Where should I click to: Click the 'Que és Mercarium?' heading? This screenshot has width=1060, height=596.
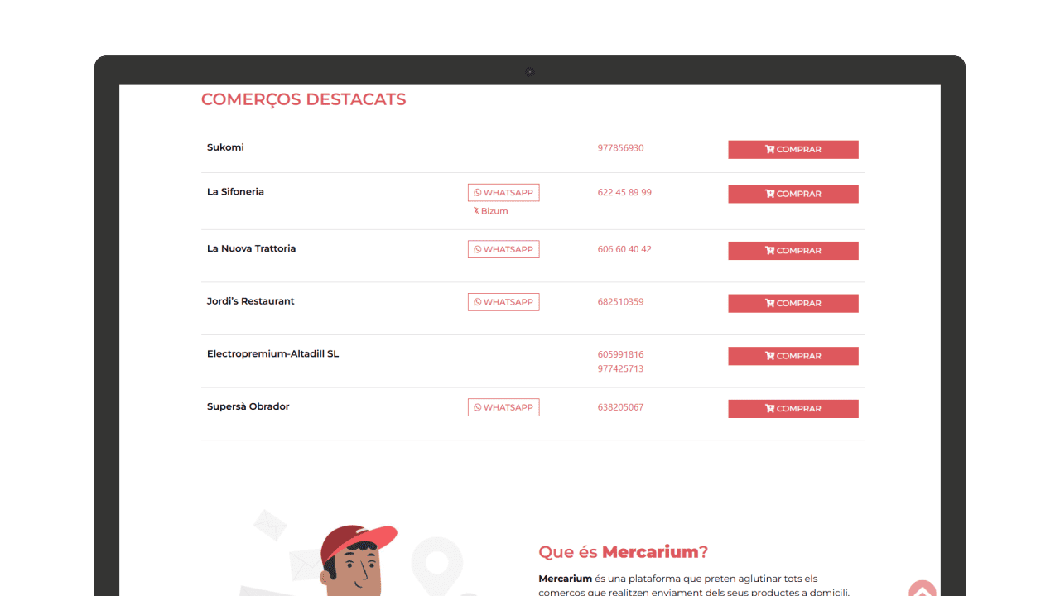click(623, 552)
